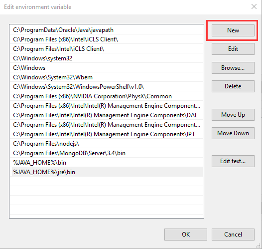Select the Program Files (x86)\Intel\iCLS Client entry

click(107, 39)
